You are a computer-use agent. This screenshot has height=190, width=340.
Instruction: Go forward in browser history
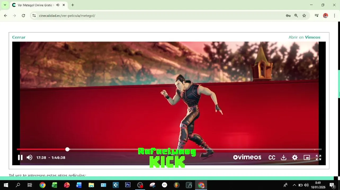coord(15,16)
